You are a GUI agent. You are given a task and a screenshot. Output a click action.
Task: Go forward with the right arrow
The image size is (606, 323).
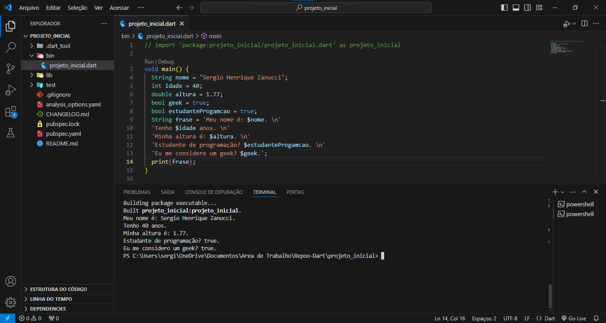(191, 8)
